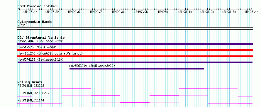Click the magenta line for PSIP1|NM_033222
This screenshot has height=107, width=261.
tap(135, 88)
